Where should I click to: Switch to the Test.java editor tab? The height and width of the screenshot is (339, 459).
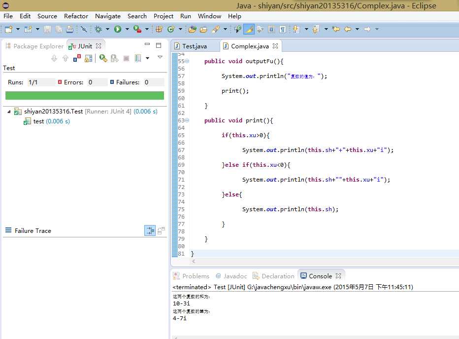point(194,46)
